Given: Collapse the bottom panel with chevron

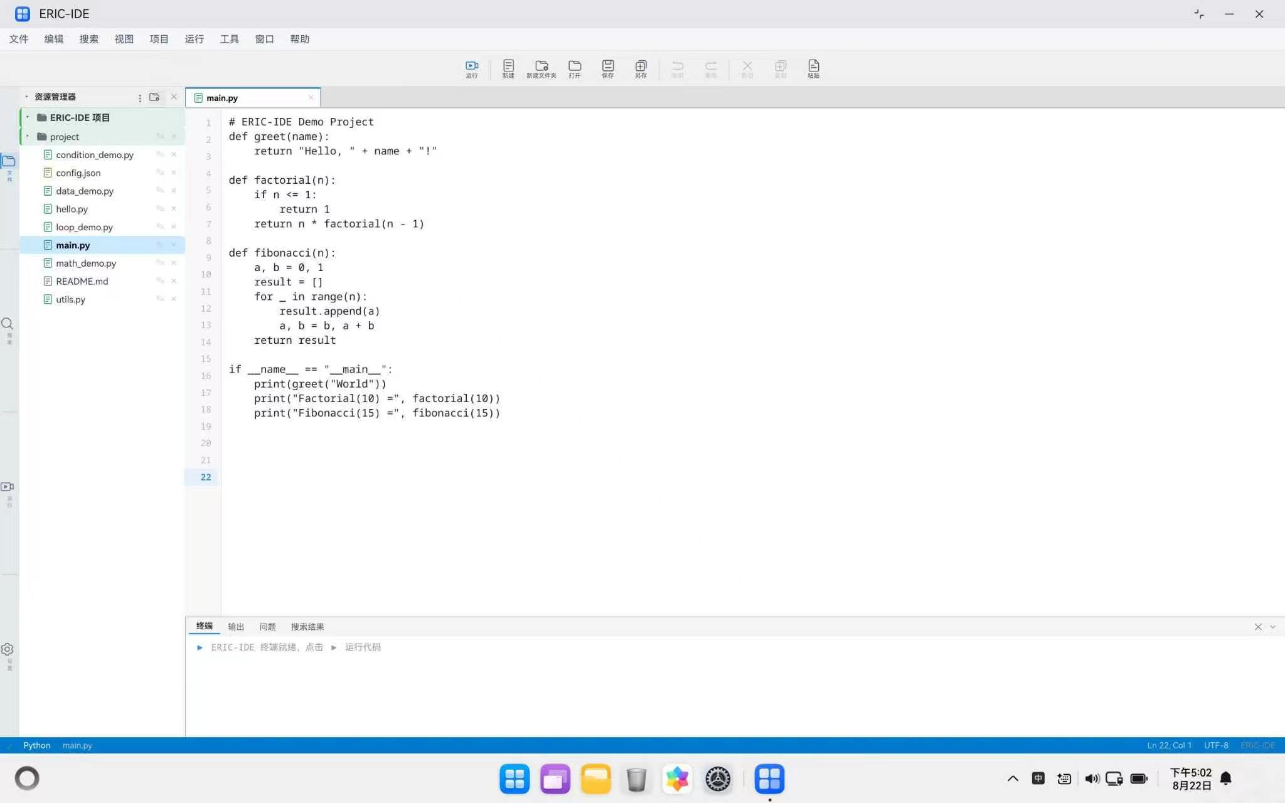Looking at the screenshot, I should (x=1273, y=627).
